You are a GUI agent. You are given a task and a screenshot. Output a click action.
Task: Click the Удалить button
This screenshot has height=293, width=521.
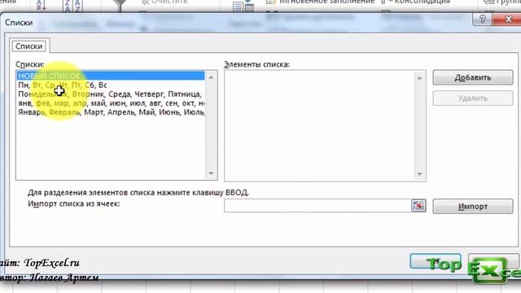[472, 98]
